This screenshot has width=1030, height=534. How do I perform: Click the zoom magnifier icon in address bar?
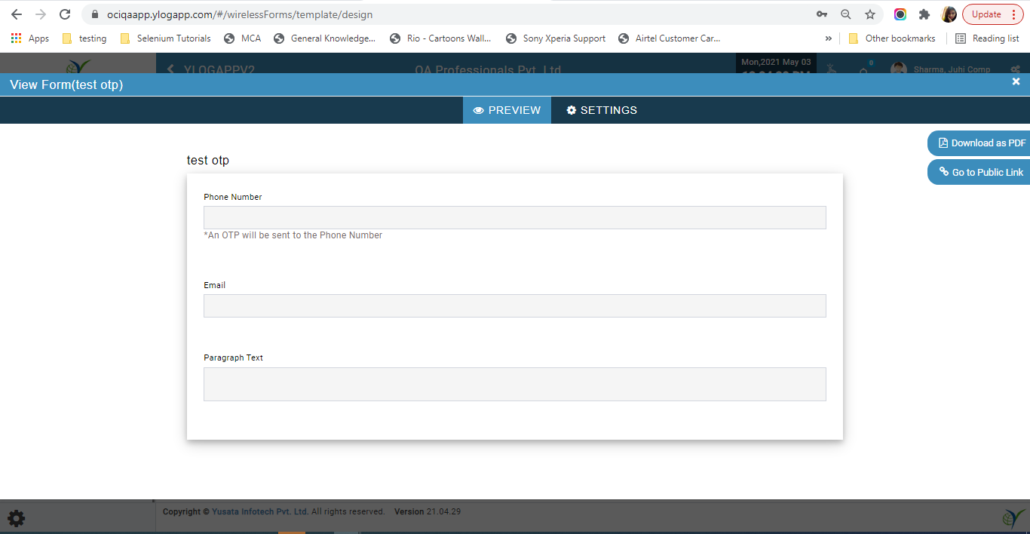coord(846,14)
